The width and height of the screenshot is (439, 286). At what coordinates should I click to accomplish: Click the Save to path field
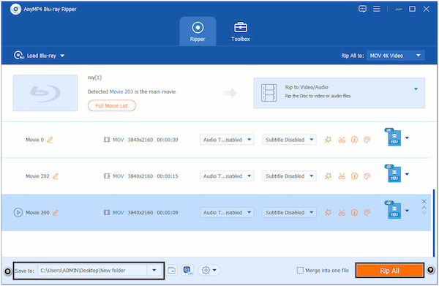tap(92, 271)
